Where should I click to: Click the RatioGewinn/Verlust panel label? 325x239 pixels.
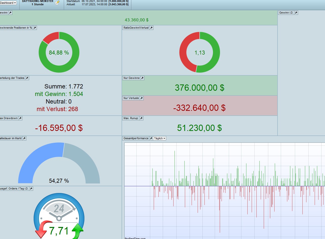click(136, 28)
